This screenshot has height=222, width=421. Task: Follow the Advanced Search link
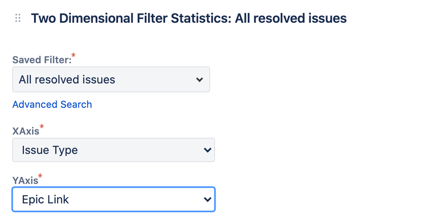click(x=52, y=104)
